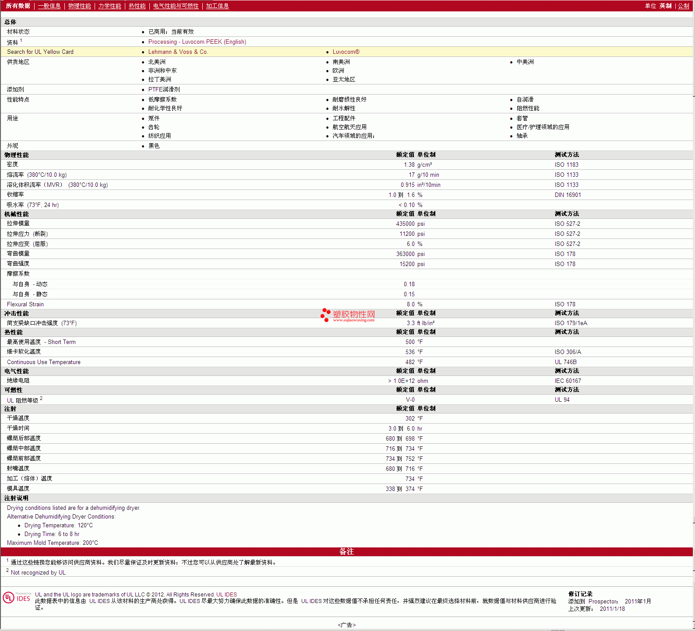Click footnote 2 marker beside UL 阻燃等级
This screenshot has width=695, height=631.
click(x=41, y=398)
